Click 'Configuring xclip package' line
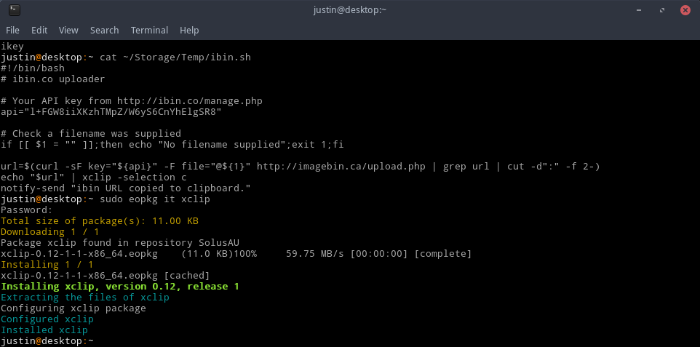 [73, 308]
